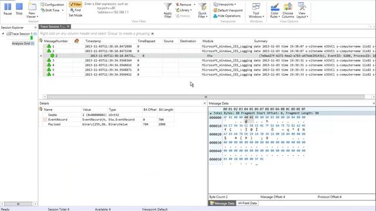The width and height of the screenshot is (376, 211).
Task: Open Viewpoints dropdown
Action: click(x=224, y=5)
